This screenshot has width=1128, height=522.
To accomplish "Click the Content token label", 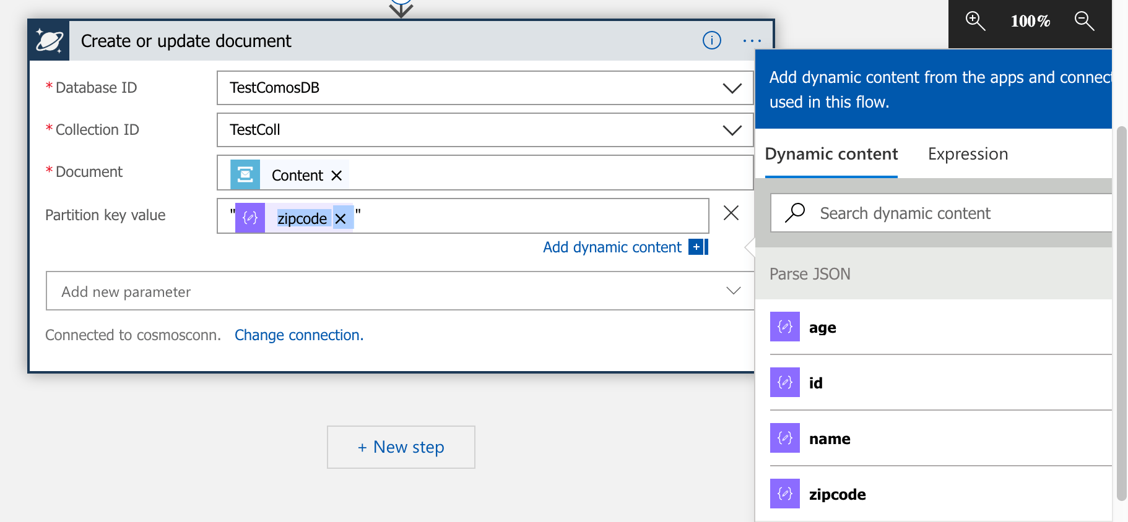I will click(298, 176).
